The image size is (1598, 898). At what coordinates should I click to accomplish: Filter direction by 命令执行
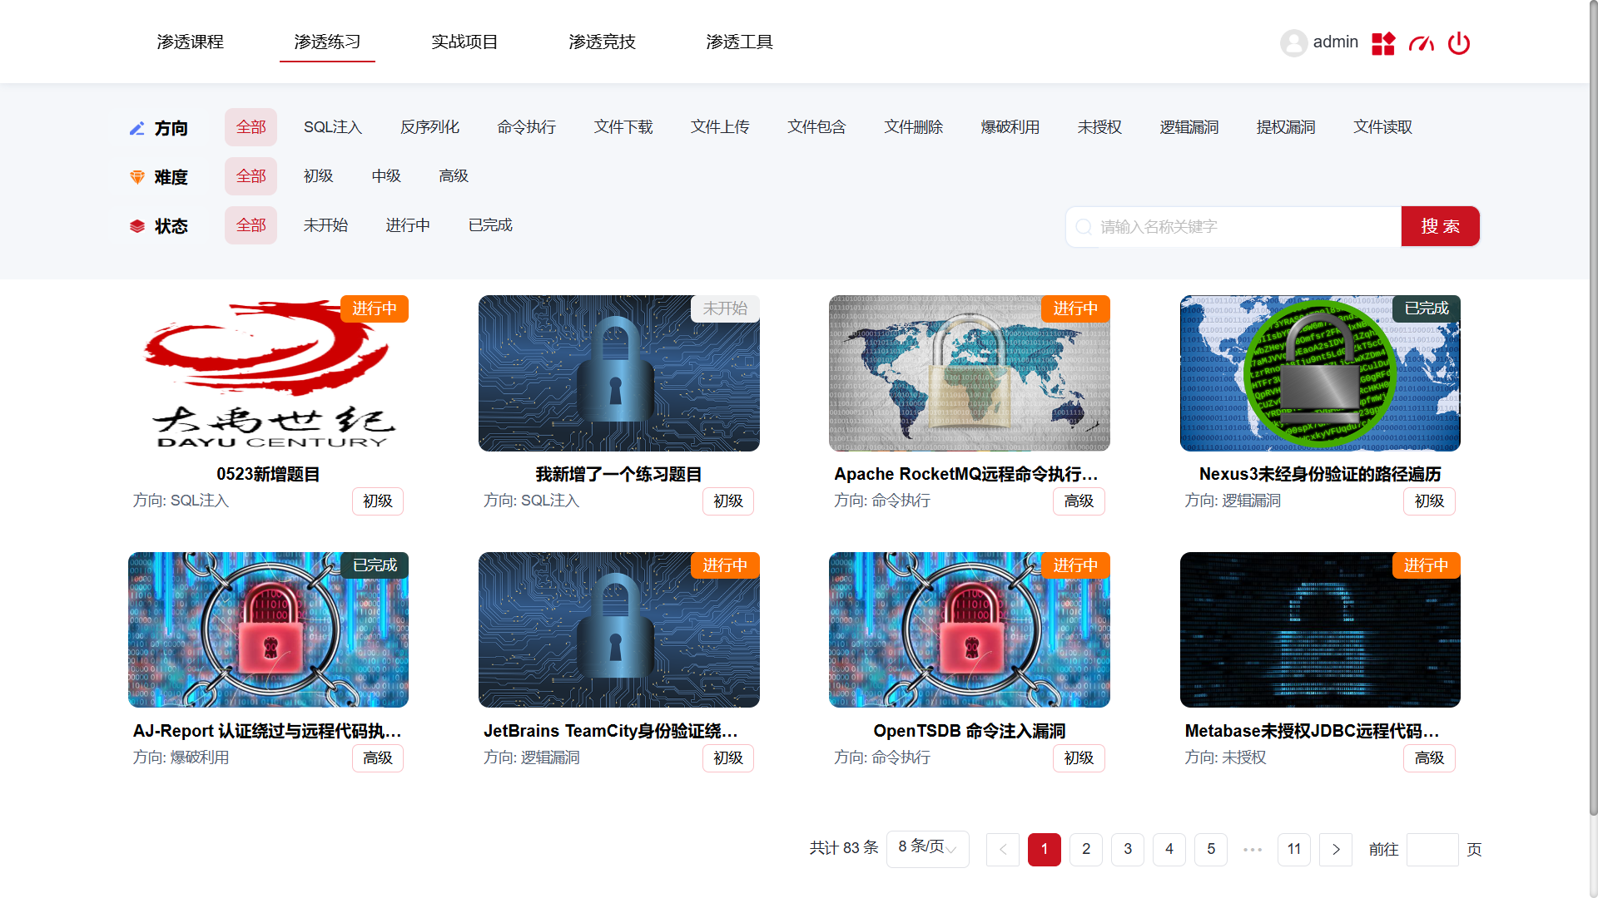[526, 127]
